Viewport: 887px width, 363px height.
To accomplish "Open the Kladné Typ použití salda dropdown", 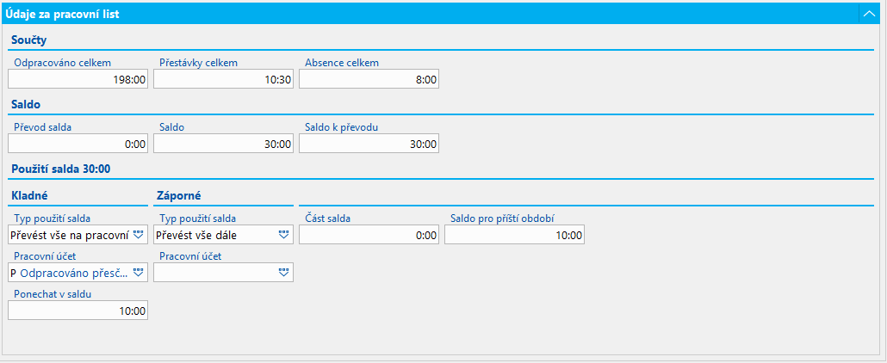I will click(x=139, y=235).
